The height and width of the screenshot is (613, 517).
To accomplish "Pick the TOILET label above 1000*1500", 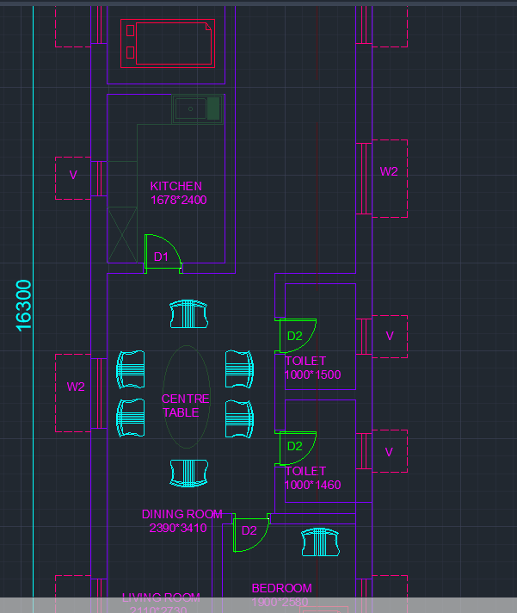I will pos(305,362).
